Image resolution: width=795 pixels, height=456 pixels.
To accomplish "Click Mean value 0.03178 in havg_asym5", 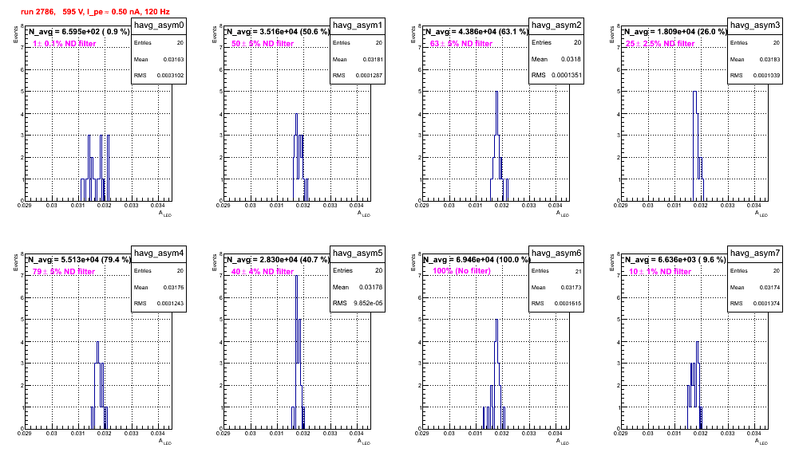I will [370, 287].
